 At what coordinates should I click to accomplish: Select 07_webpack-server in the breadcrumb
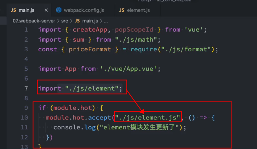pyautogui.click(x=34, y=21)
